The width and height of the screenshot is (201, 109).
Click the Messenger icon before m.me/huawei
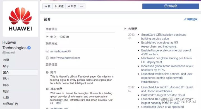(x=47, y=51)
